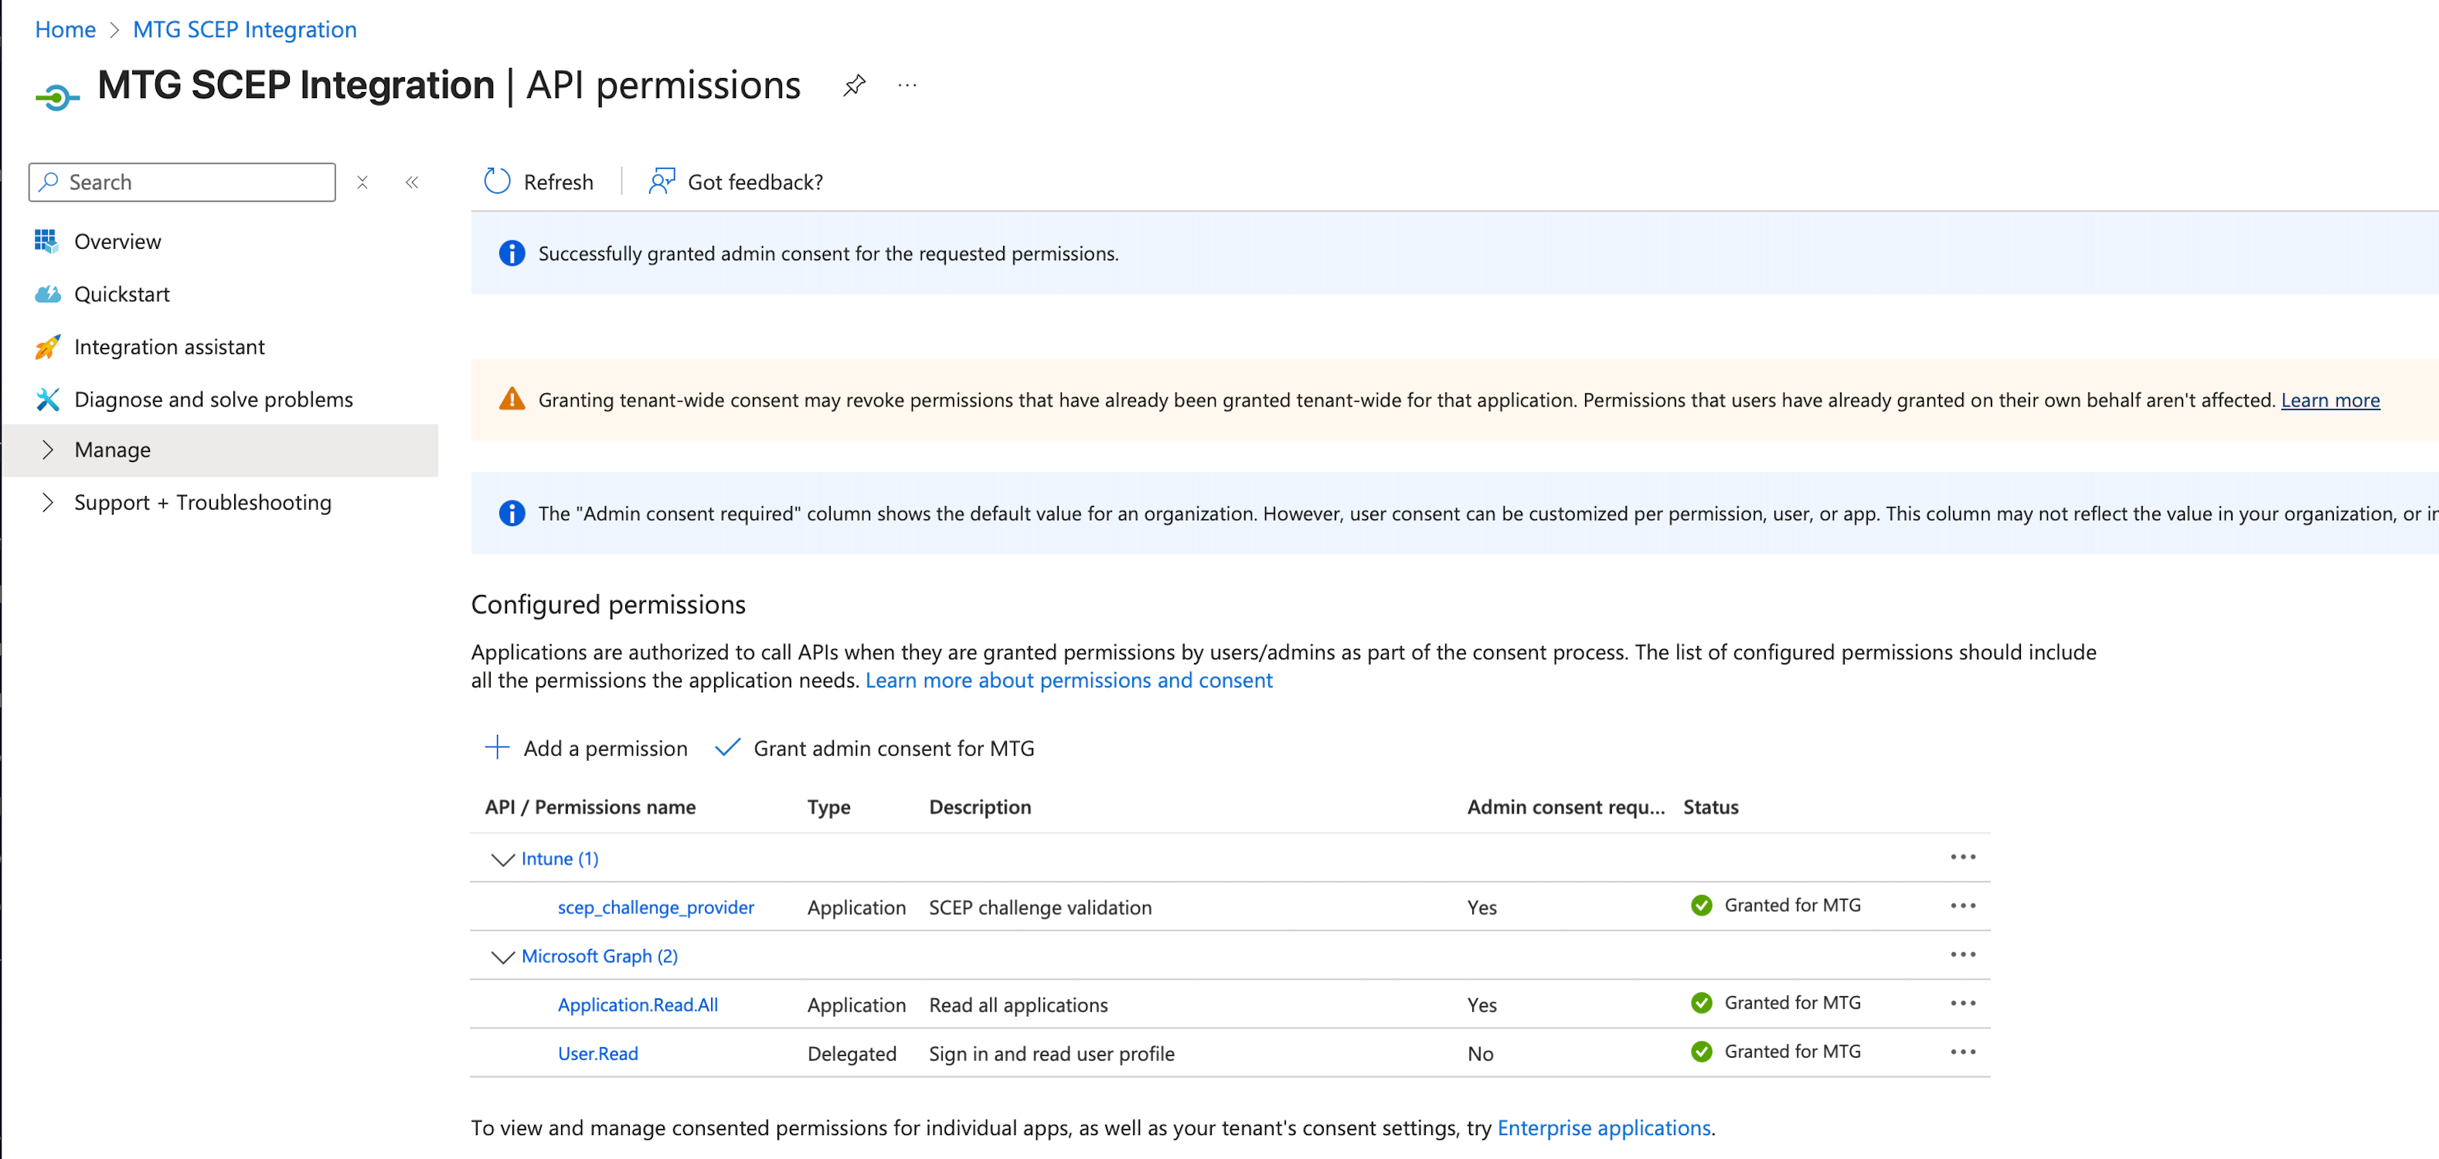Viewport: 2439px width, 1159px height.
Task: Open Integration assistant in the sidebar
Action: tap(168, 347)
